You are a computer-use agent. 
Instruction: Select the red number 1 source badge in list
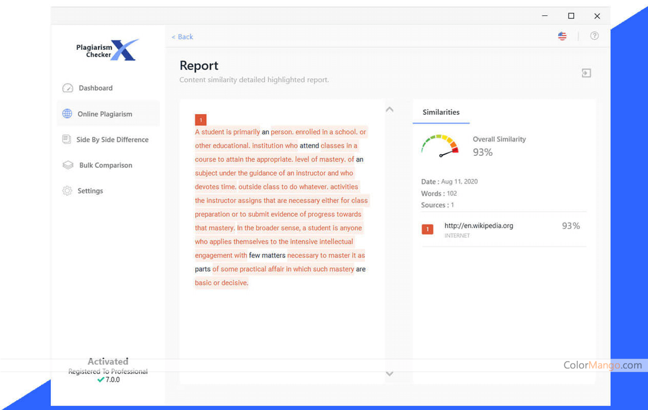click(x=428, y=229)
